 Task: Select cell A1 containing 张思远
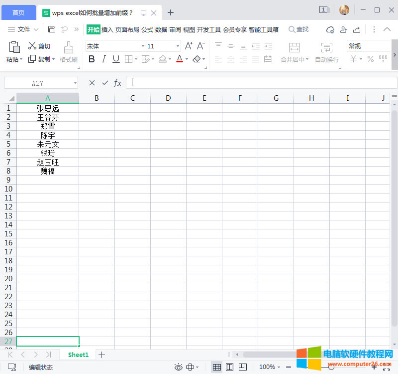47,108
